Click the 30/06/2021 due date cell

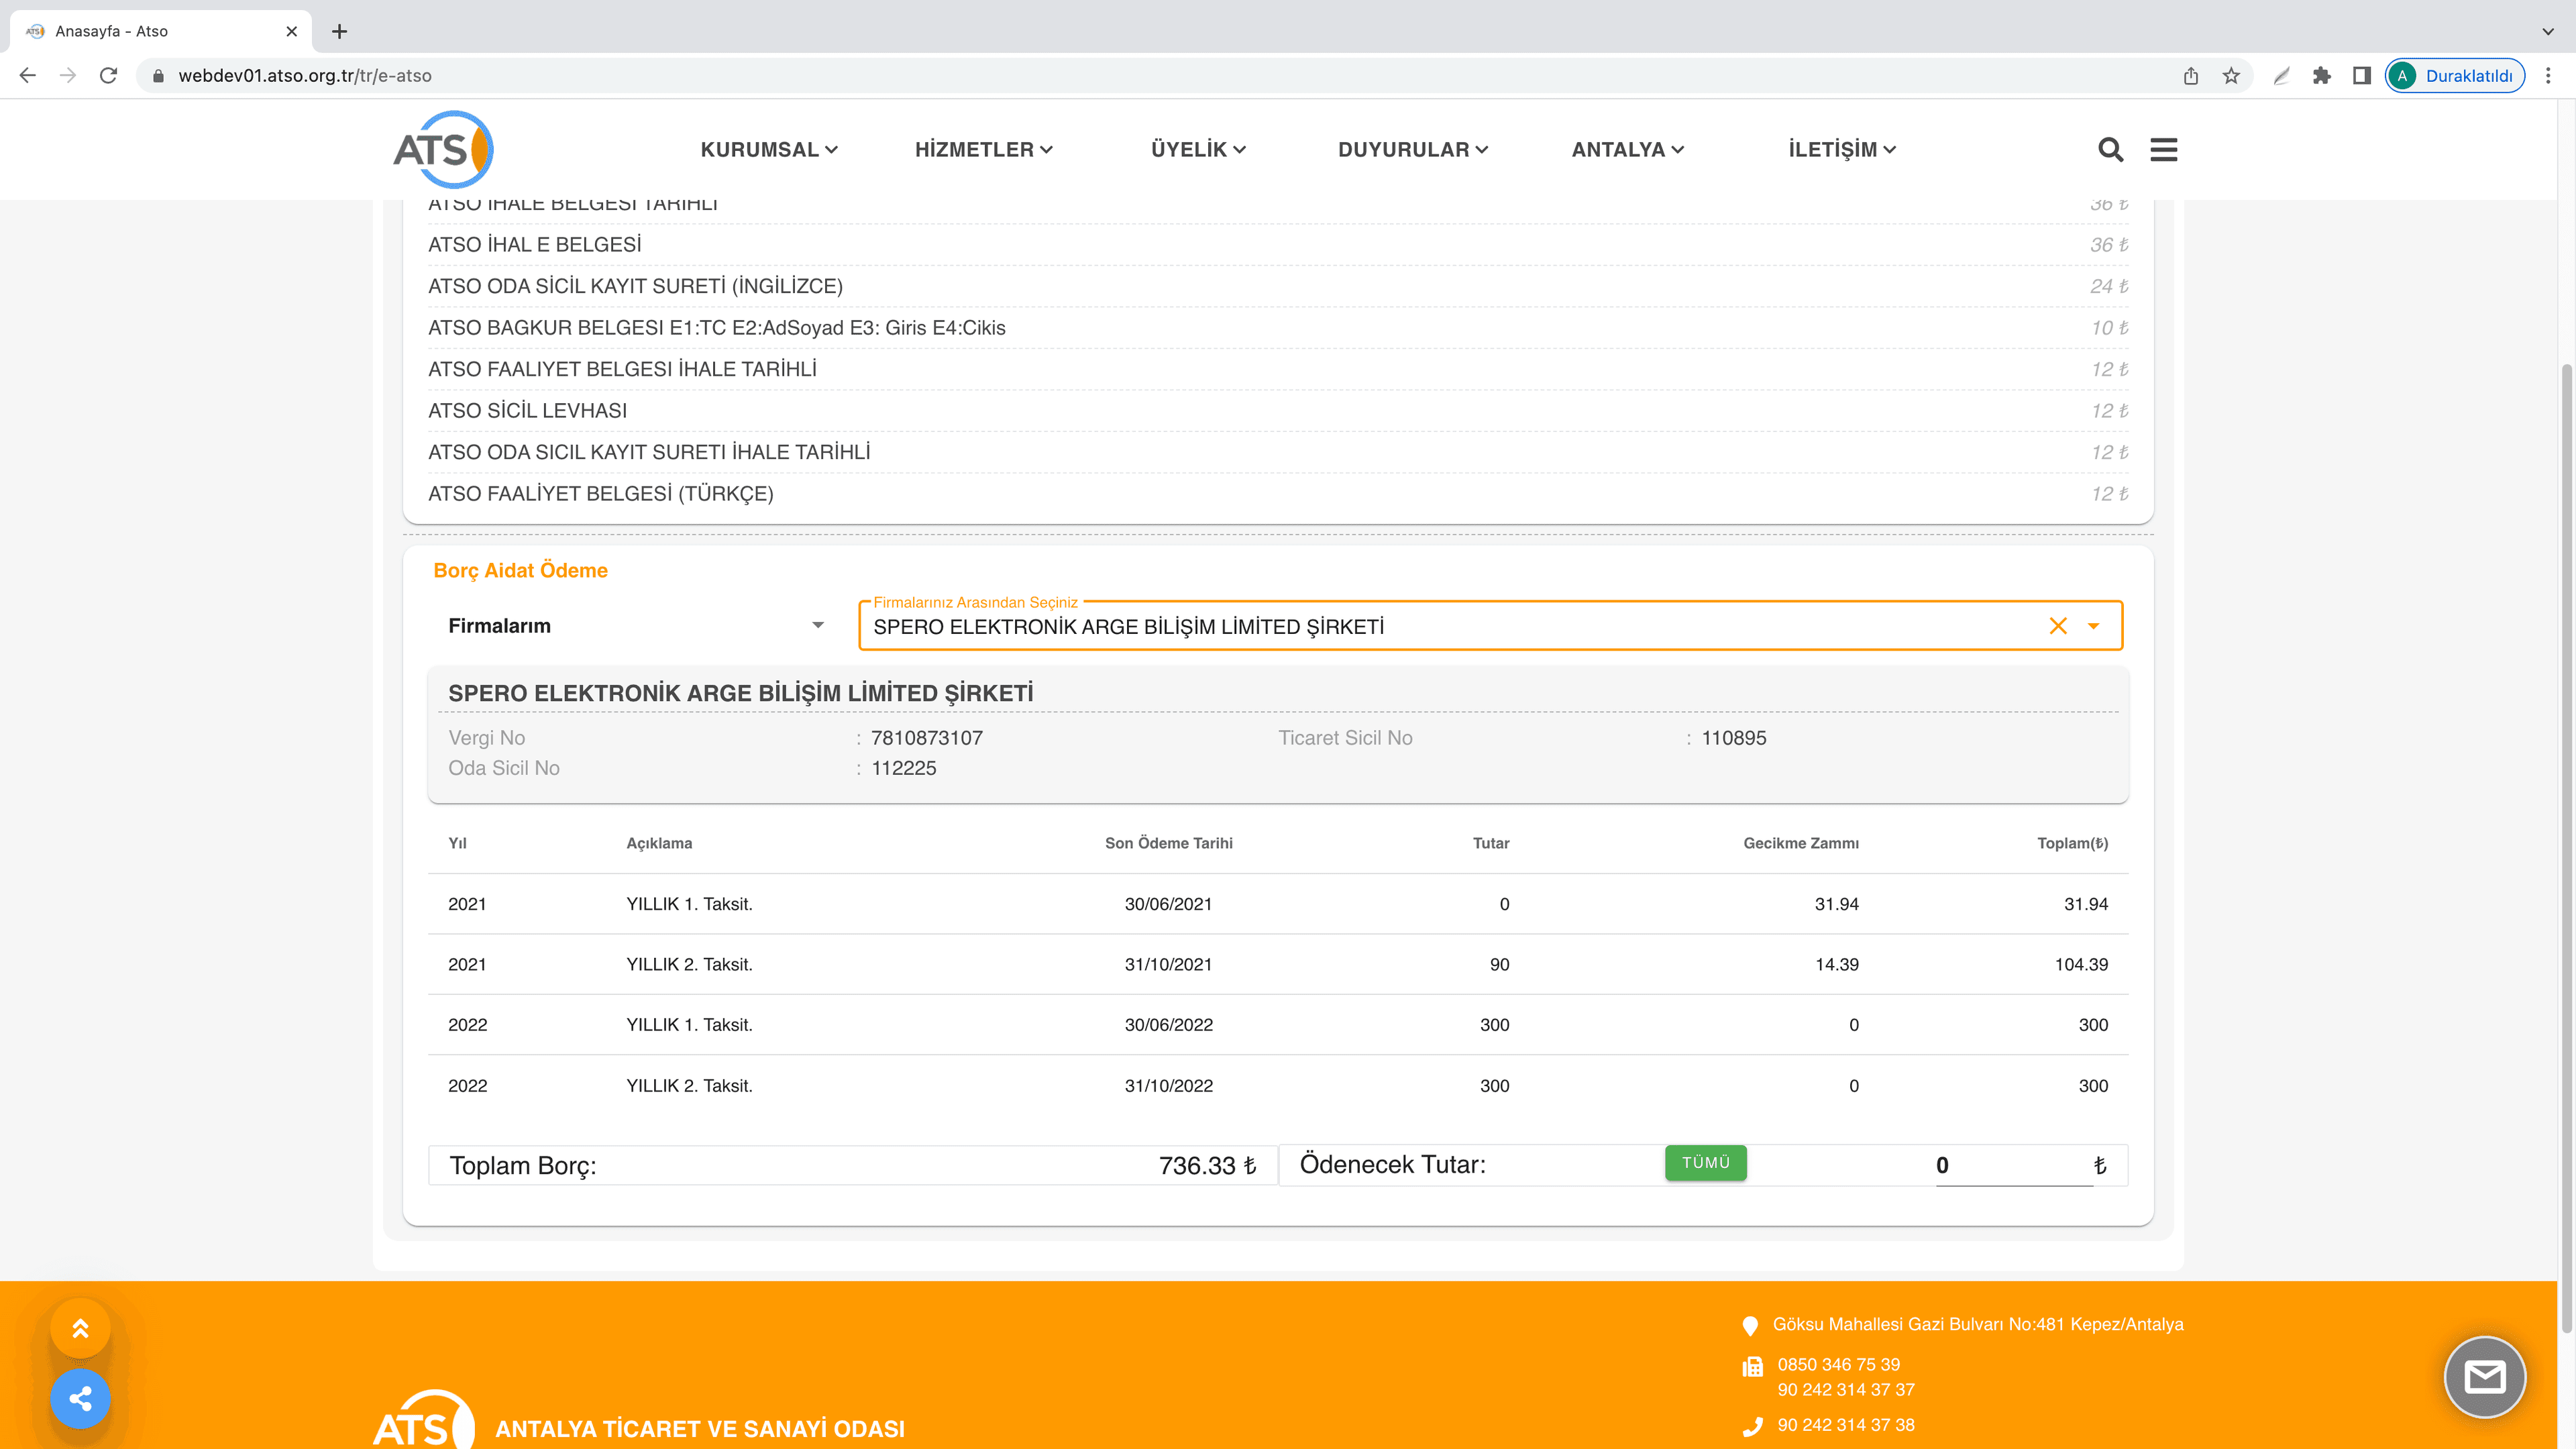(1168, 904)
